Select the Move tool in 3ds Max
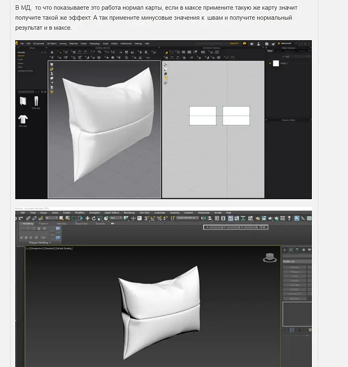Image resolution: width=348 pixels, height=367 pixels. click(87, 218)
